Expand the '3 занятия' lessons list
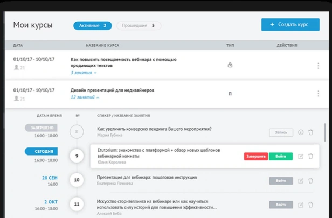Image resolution: width=332 pixels, height=218 pixels. point(84,73)
